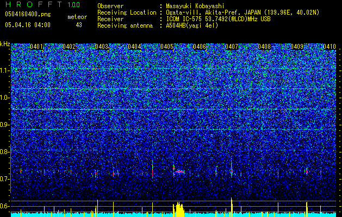342x217 pixels.
Task: Click the 0410 time marker
Action: tap(329, 47)
